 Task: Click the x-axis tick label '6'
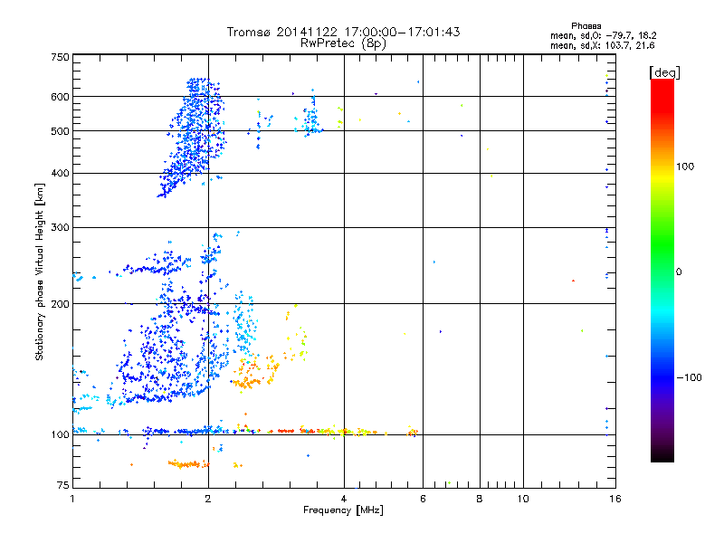click(423, 499)
